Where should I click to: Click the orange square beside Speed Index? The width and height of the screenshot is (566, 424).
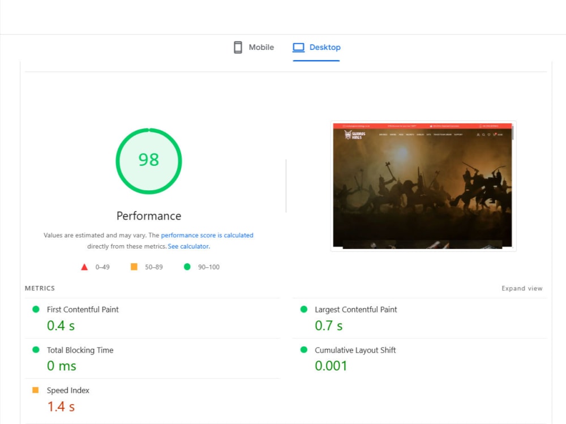tap(35, 390)
